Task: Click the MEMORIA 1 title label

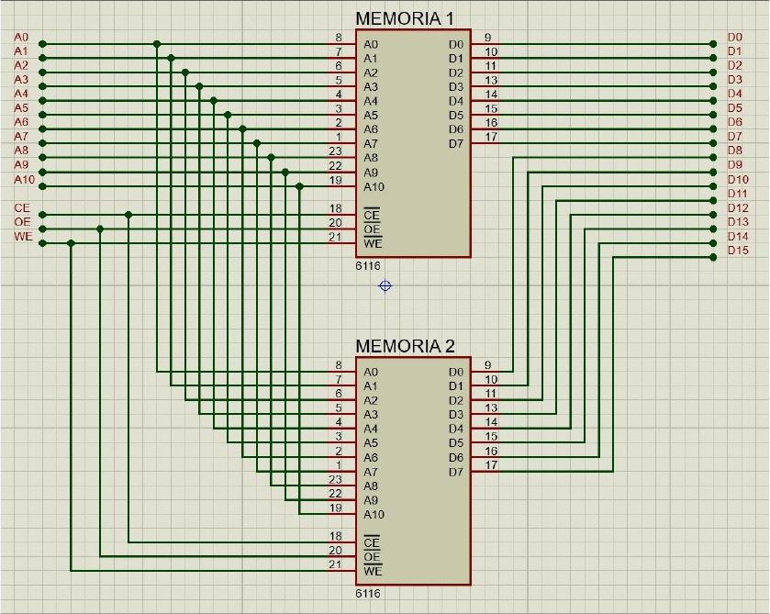Action: 404,19
